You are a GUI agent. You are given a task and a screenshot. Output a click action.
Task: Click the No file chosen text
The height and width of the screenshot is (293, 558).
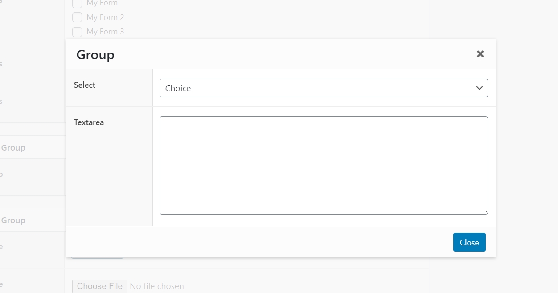point(157,286)
